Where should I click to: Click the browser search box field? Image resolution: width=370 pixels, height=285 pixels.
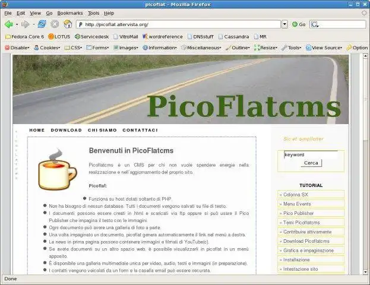point(338,24)
